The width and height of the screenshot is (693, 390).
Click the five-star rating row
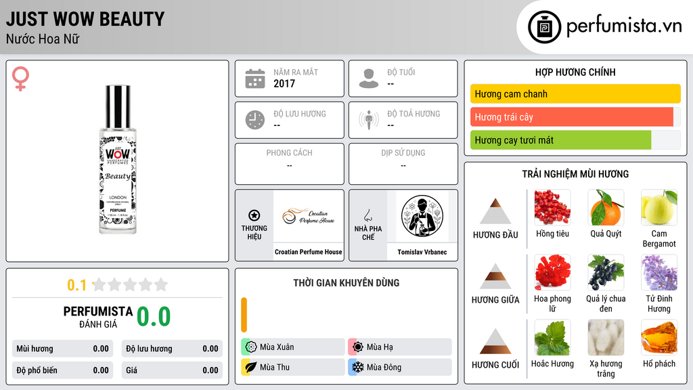tap(130, 284)
